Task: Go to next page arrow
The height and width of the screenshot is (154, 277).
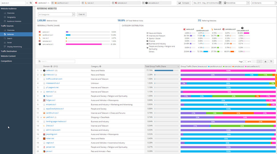Action: 259,61
